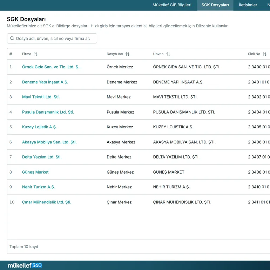Sort table by Ünvan arrows
Screen dimensions: 270x270
coord(168,54)
